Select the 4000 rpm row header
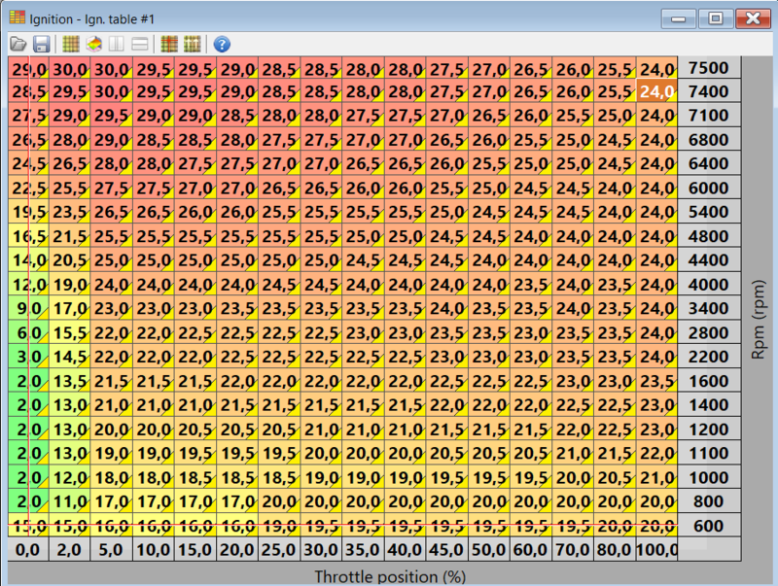 coord(709,284)
